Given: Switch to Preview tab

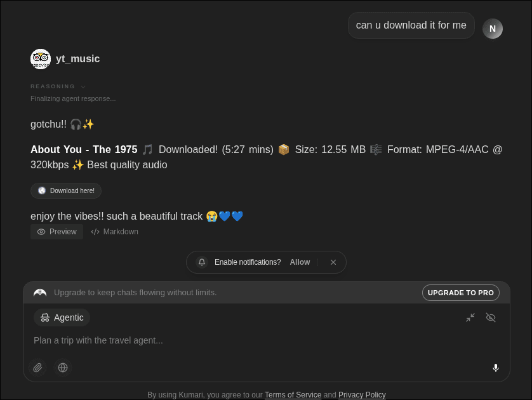Looking at the screenshot, I should point(57,232).
